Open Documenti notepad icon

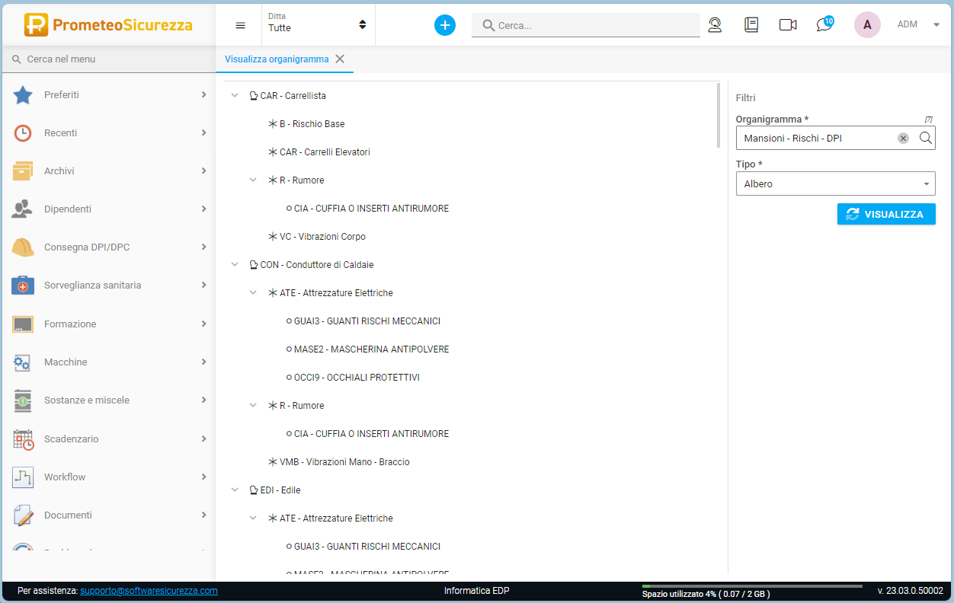(23, 515)
